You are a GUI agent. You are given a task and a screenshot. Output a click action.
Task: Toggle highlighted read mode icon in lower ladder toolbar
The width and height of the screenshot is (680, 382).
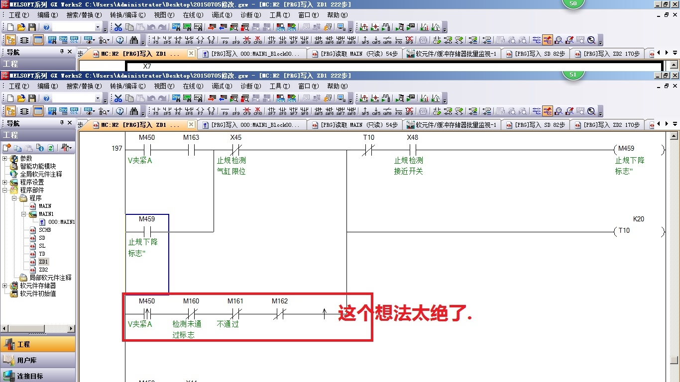[548, 111]
